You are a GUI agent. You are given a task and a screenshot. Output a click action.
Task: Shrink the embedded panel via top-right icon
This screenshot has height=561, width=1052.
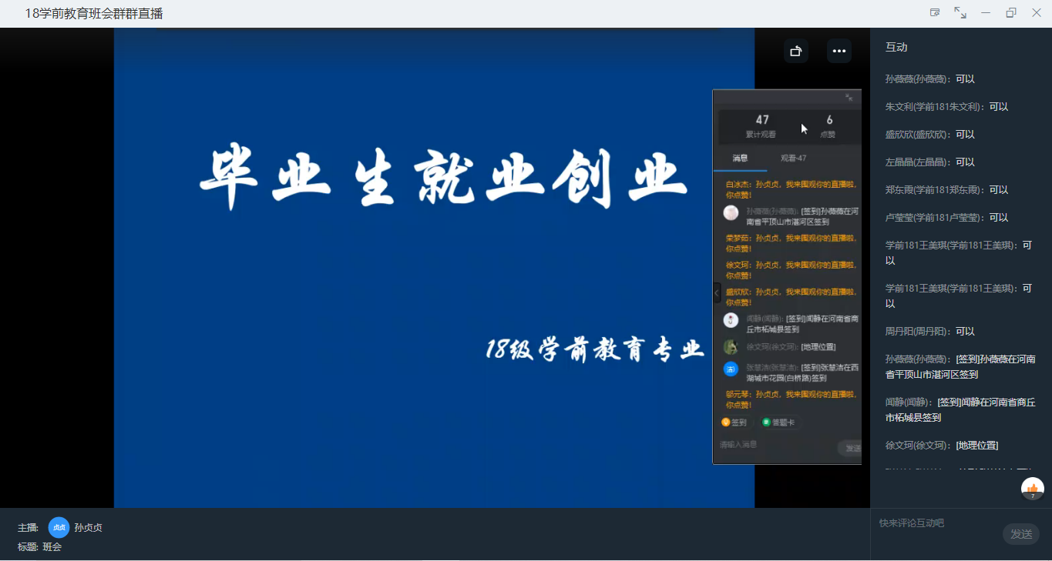point(849,98)
